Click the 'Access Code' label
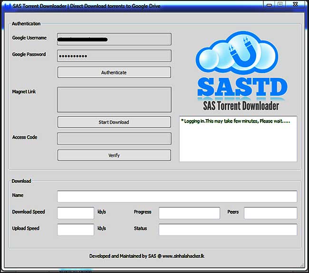The height and width of the screenshot is (273, 309). [x=25, y=137]
